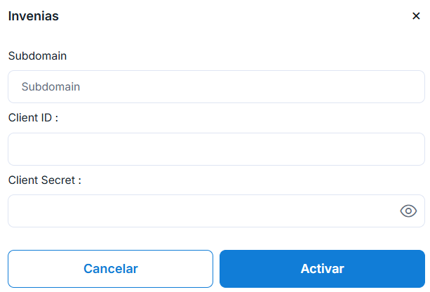The width and height of the screenshot is (430, 292).
Task: Click the "Client Secret :" label
Action: 45,180
